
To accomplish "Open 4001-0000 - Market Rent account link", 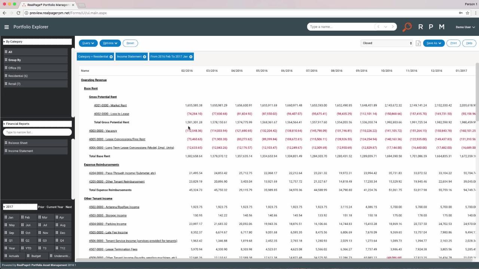I will (110, 105).
